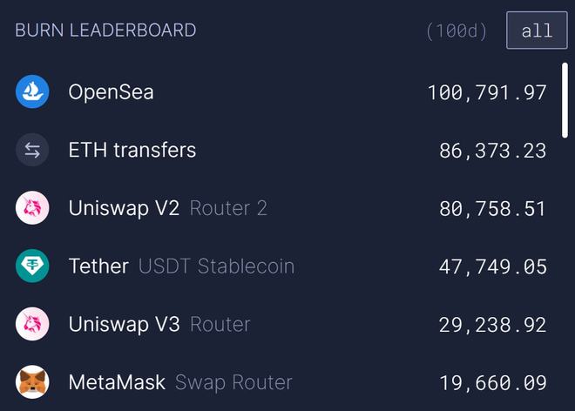Image resolution: width=575 pixels, height=411 pixels.
Task: Click OpenSea burn value 100,791.97
Action: pos(487,92)
